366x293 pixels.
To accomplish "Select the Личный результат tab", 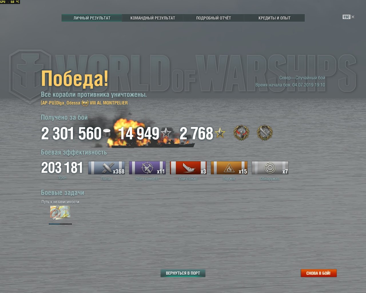I will 92,18.
